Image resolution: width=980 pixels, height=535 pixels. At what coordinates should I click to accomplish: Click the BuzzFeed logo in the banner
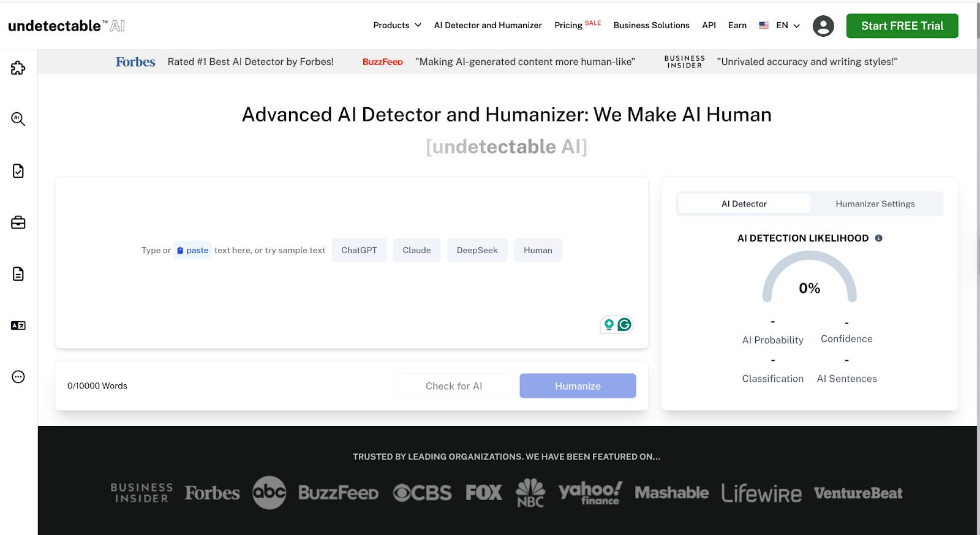(x=382, y=62)
